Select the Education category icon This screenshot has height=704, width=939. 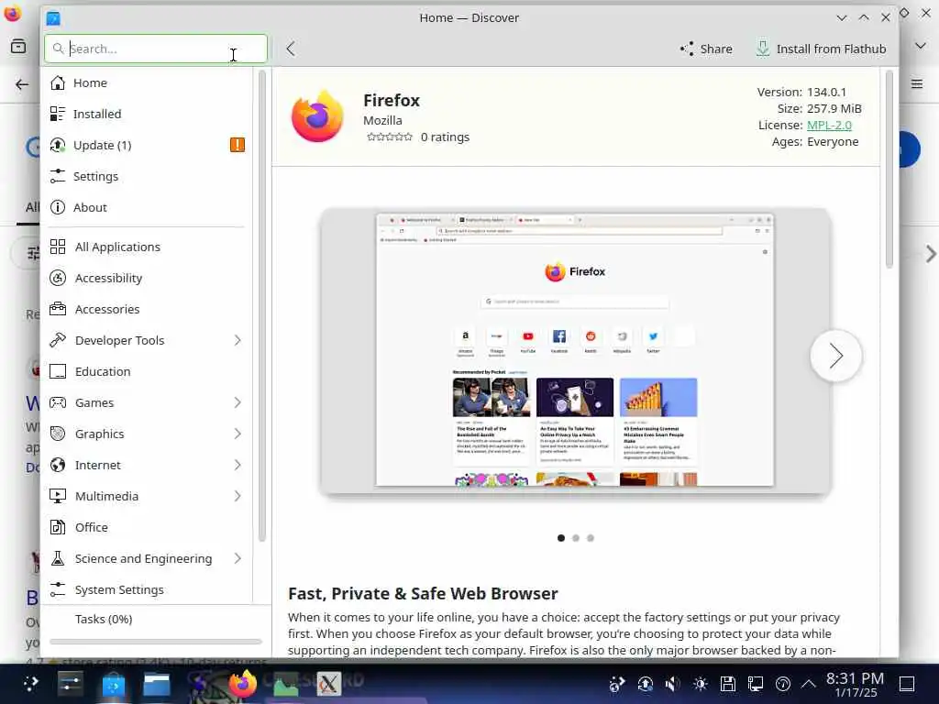pos(58,371)
